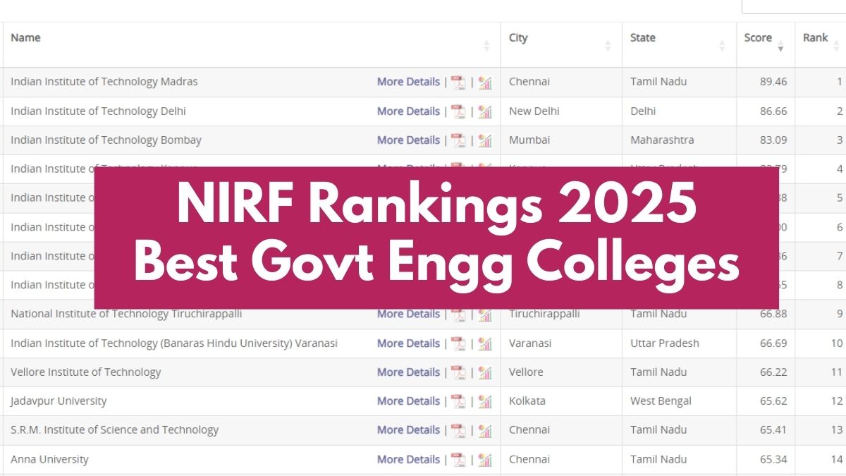The height and width of the screenshot is (476, 846).
Task: Click graph icon for IIT (BHU) Varanasi
Action: click(x=484, y=343)
